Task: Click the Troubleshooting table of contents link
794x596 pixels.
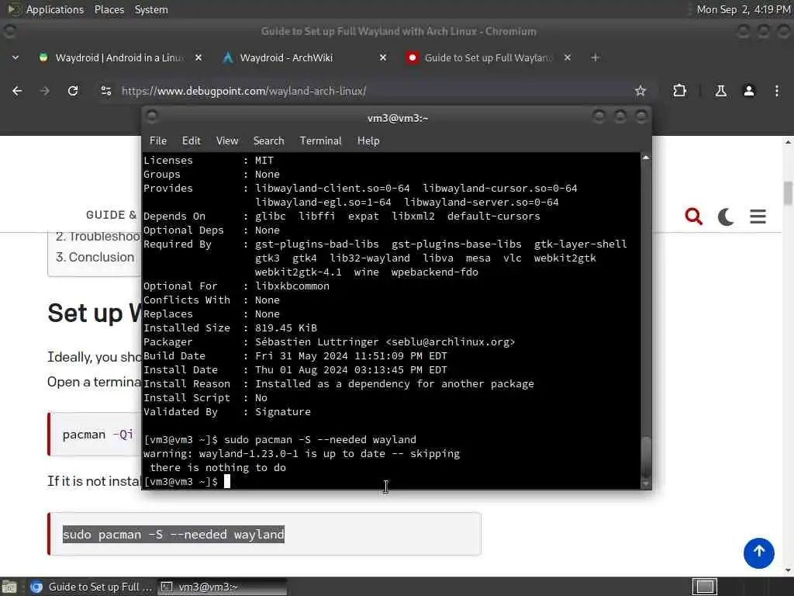Action: pyautogui.click(x=98, y=236)
